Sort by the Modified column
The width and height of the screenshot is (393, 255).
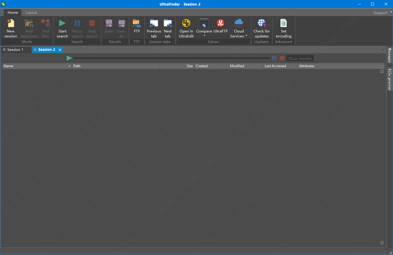coord(246,66)
